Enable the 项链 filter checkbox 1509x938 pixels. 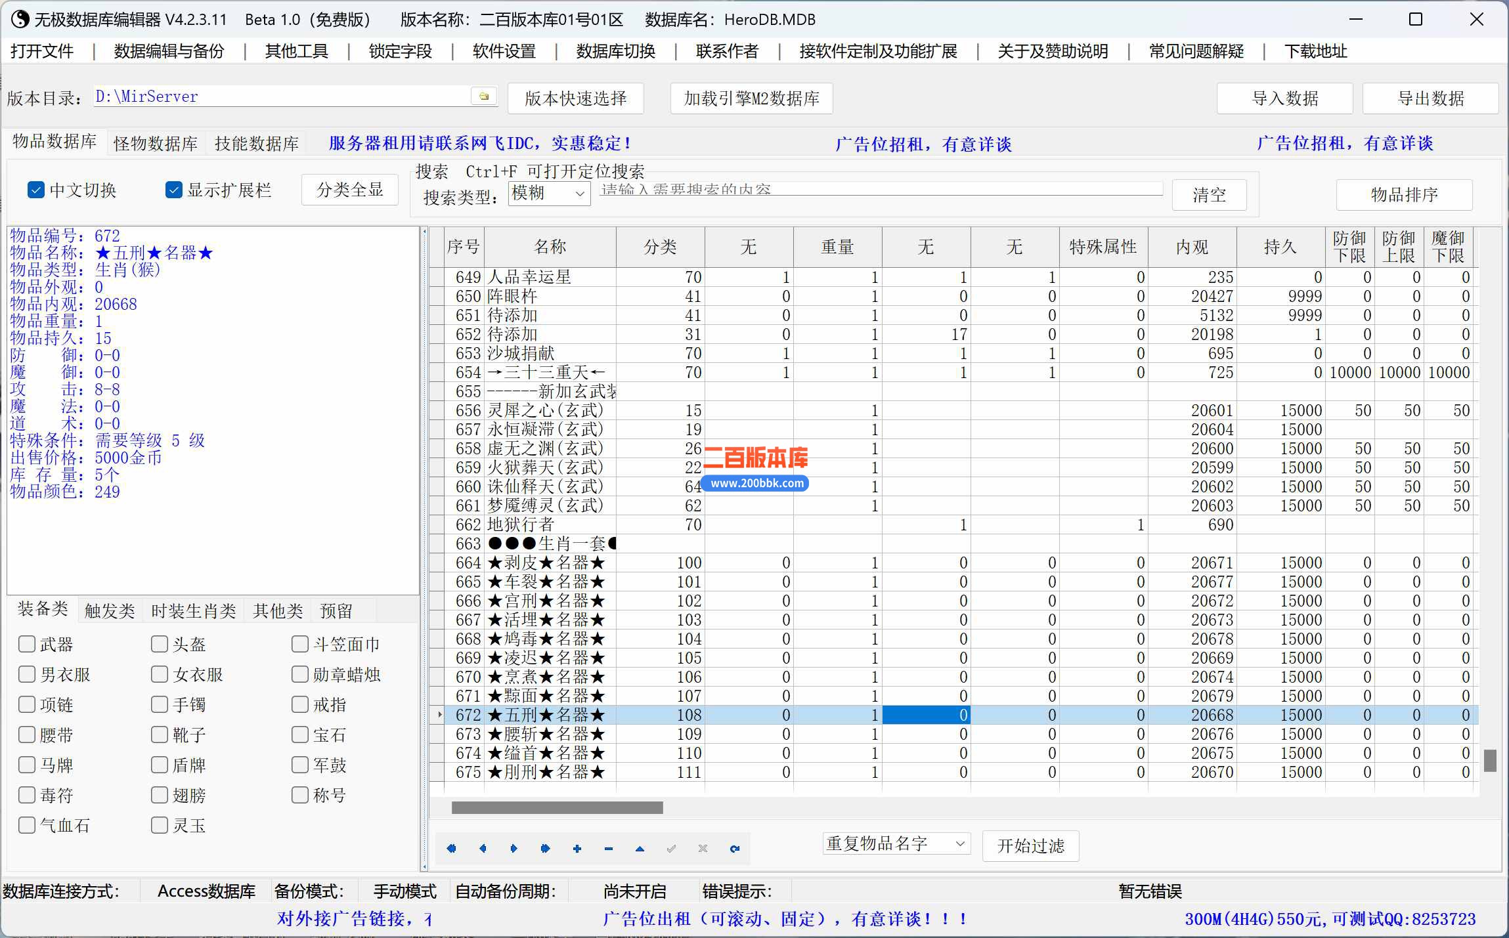coord(27,704)
